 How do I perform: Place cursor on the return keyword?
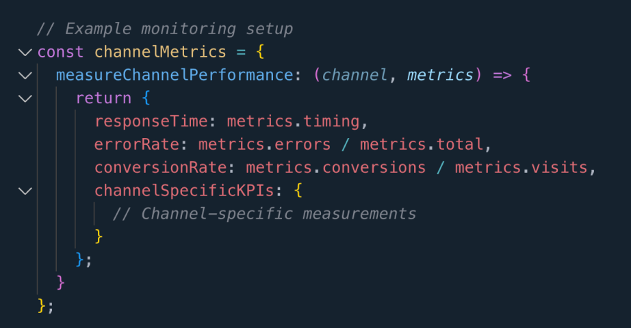click(x=103, y=98)
